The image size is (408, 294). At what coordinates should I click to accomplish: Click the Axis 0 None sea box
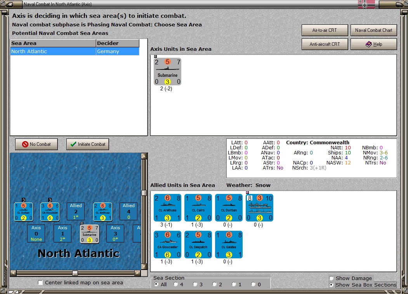(x=36, y=233)
